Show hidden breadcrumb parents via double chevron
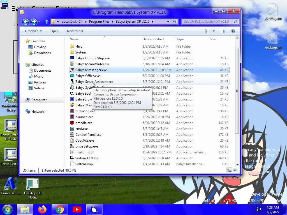 click(58, 22)
